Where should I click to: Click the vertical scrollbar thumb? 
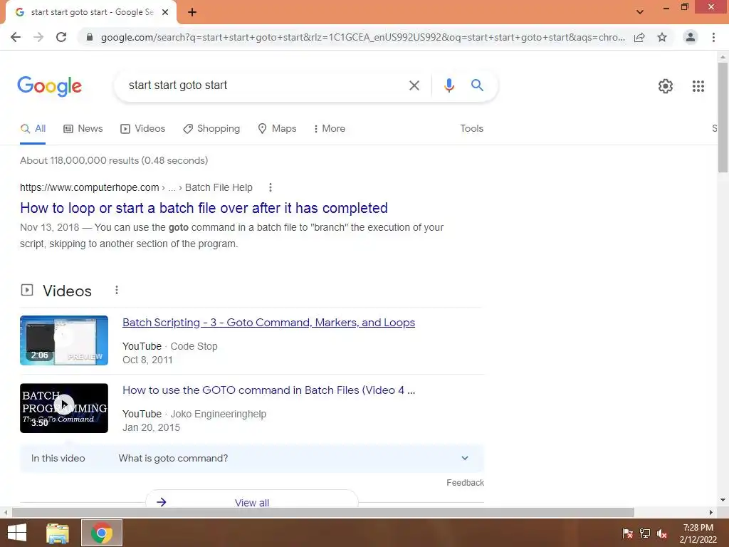point(723,118)
